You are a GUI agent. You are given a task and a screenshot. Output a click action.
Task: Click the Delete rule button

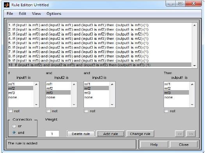[81, 134]
